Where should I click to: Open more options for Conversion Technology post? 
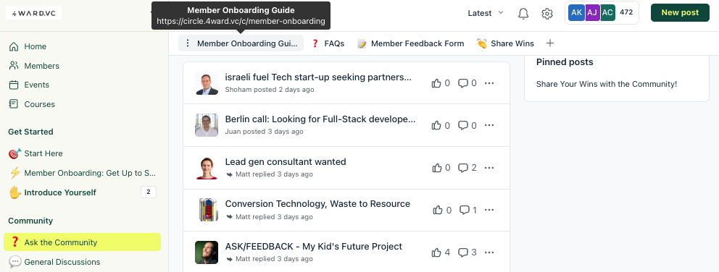489,211
